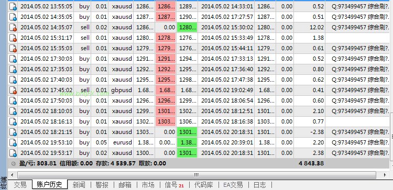Select the order icon for the 18:21:15 buy

coord(13,132)
